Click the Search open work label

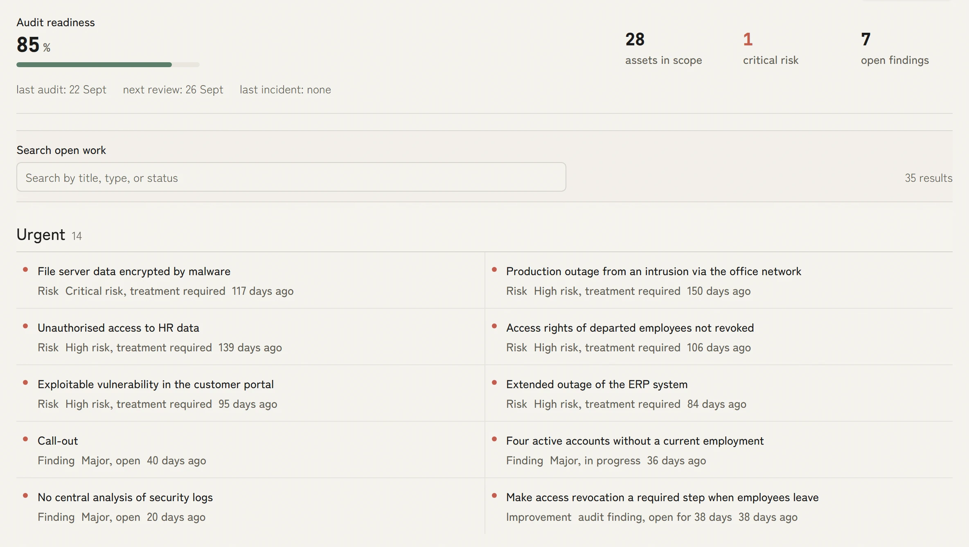[61, 150]
